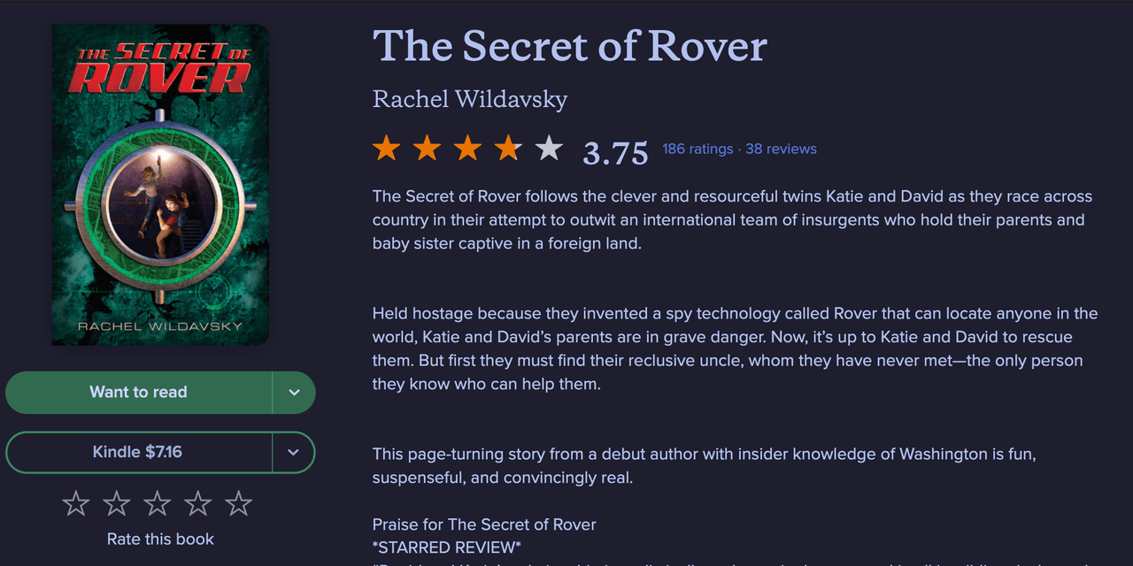
Task: Click the fourth orange average-rating star
Action: [x=508, y=149]
